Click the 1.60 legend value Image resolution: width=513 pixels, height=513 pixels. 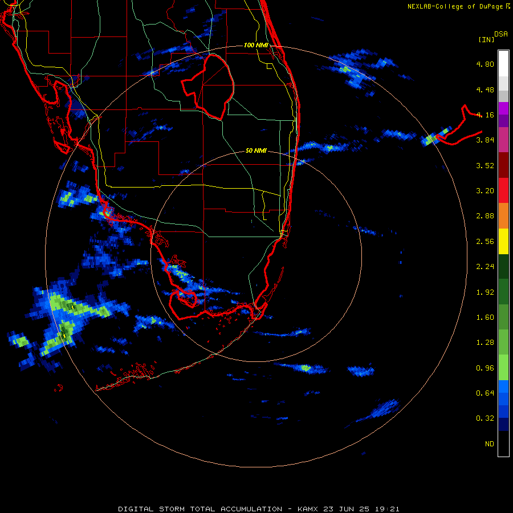[485, 317]
